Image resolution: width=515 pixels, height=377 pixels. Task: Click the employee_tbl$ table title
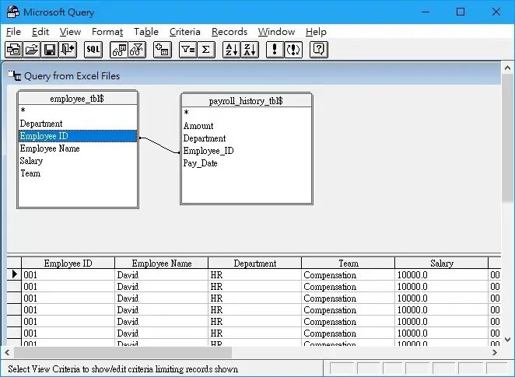[77, 99]
